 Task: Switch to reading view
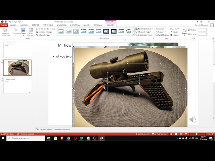[x=181, y=134]
